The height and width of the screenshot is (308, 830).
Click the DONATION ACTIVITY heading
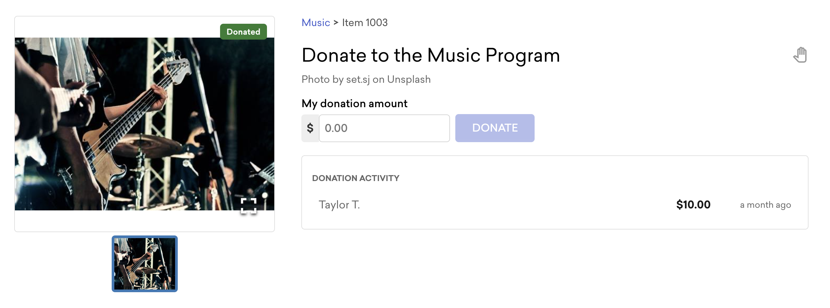356,178
